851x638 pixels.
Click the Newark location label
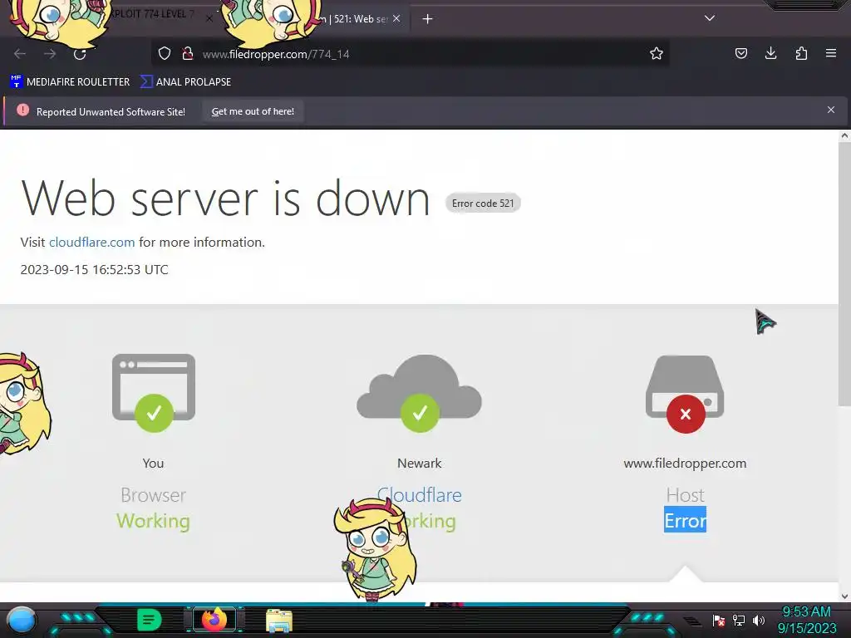click(x=420, y=464)
